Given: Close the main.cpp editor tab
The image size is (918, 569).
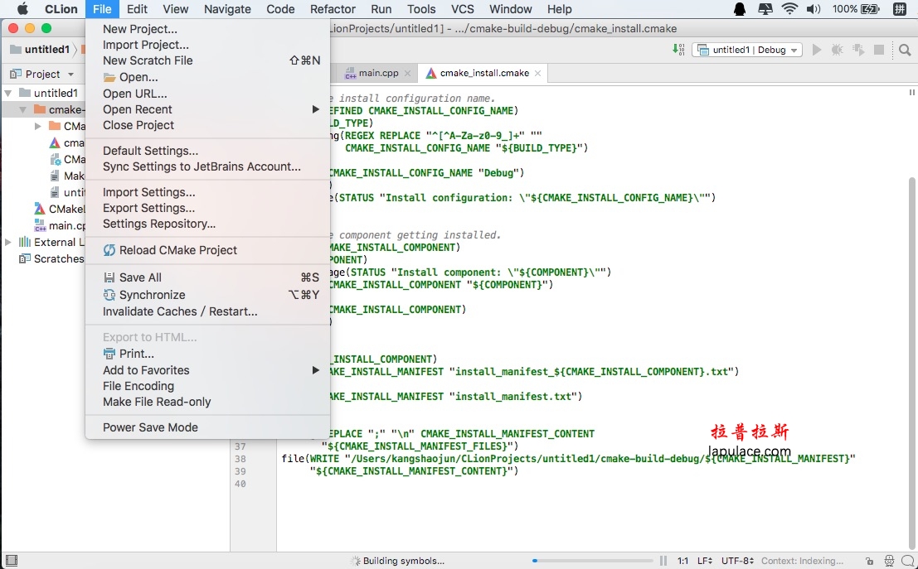Looking at the screenshot, I should point(407,73).
